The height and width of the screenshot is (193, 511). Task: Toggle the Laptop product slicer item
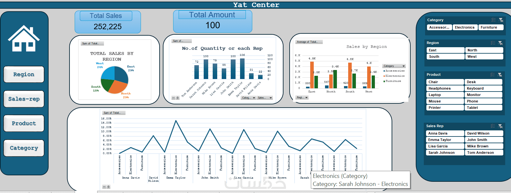[x=445, y=95]
